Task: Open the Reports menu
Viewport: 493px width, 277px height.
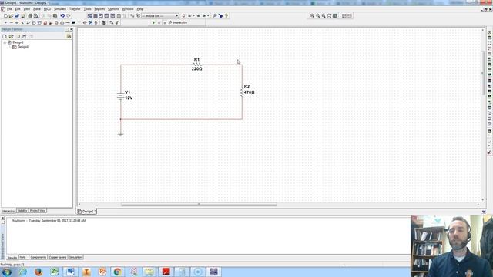Action: click(99, 9)
